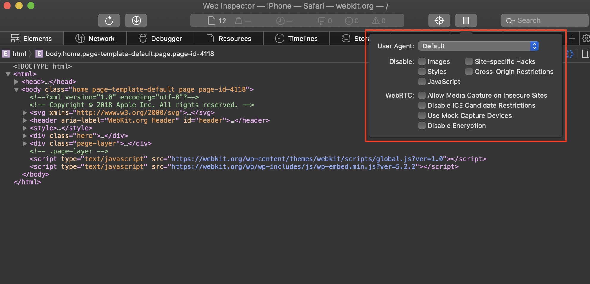Open the User Agent dropdown
The width and height of the screenshot is (590, 284).
click(x=478, y=46)
